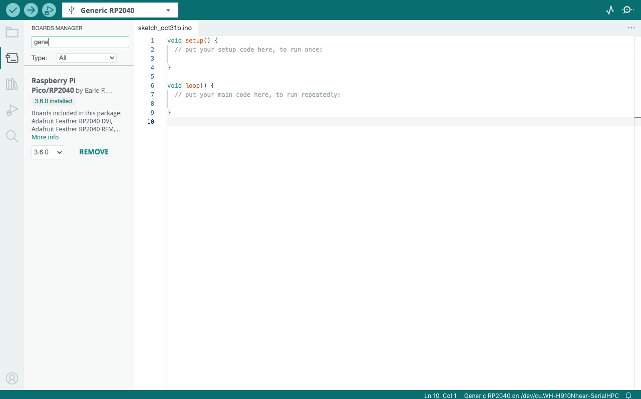Click the setup code comment line
The image size is (641, 399).
(248, 50)
